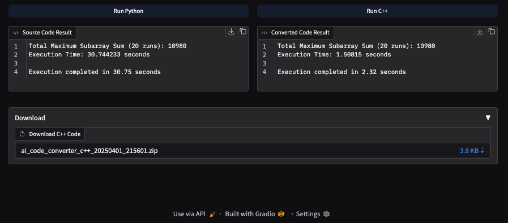The width and height of the screenshot is (508, 223).
Task: Download the Converted Code Result output
Action: coord(480,32)
